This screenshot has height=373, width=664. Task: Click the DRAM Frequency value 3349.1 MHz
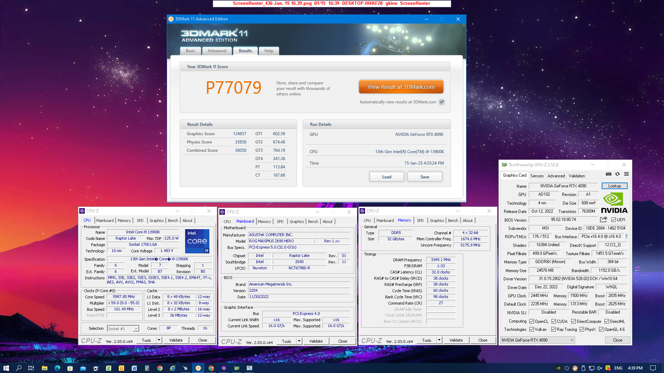click(x=441, y=260)
